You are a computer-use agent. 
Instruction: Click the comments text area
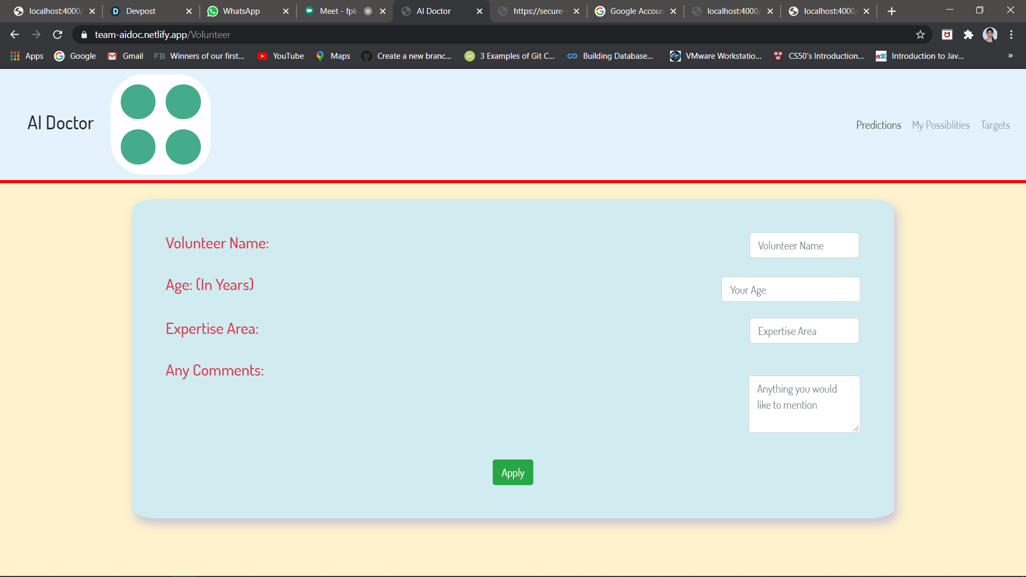click(x=804, y=404)
